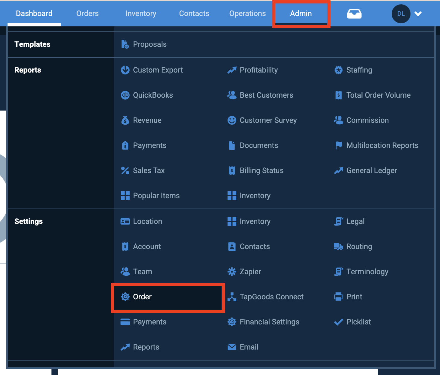Click the Documents file icon
The width and height of the screenshot is (440, 375).
(x=232, y=145)
